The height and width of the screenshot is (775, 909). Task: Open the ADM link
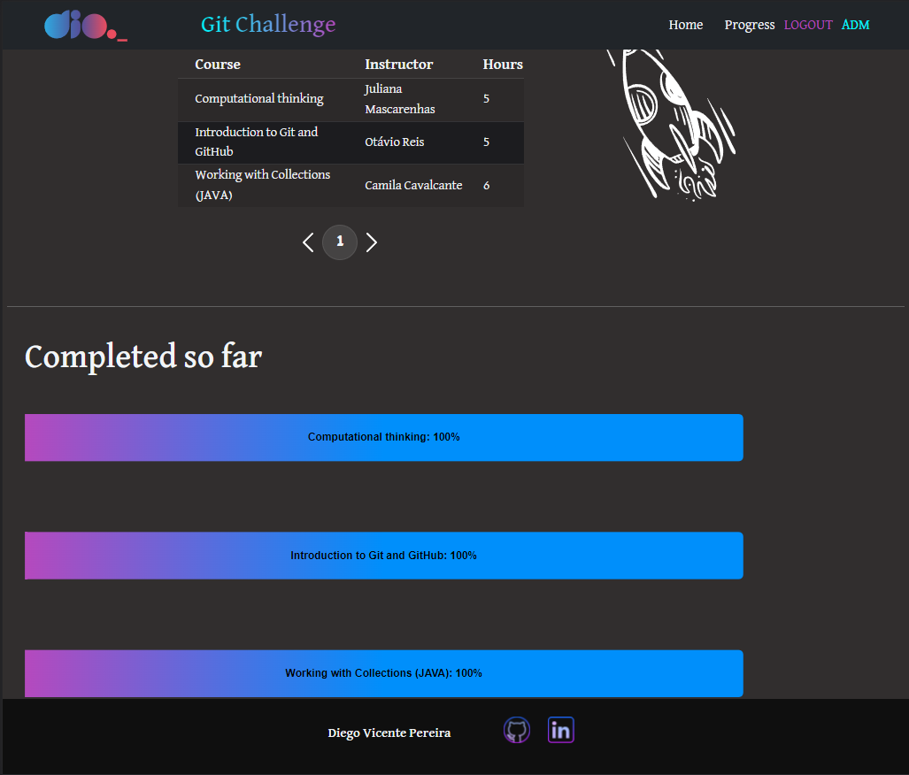(856, 25)
